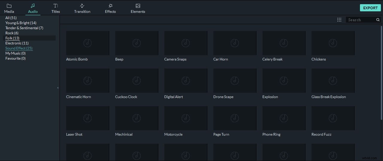Viewport: 383px width, 161px height.
Task: Click the Laser Shot label text
Action: point(74,134)
